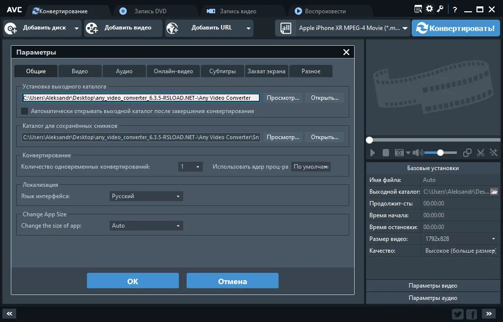503x322 pixels.
Task: Click the OK button
Action: click(133, 281)
